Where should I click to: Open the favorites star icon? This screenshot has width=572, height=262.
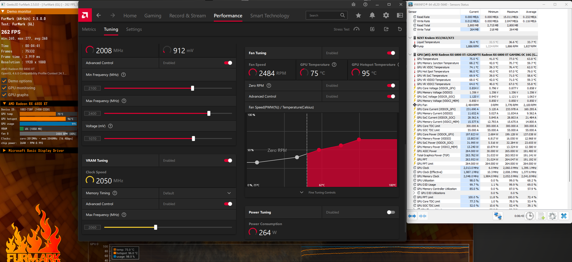pyautogui.click(x=358, y=15)
